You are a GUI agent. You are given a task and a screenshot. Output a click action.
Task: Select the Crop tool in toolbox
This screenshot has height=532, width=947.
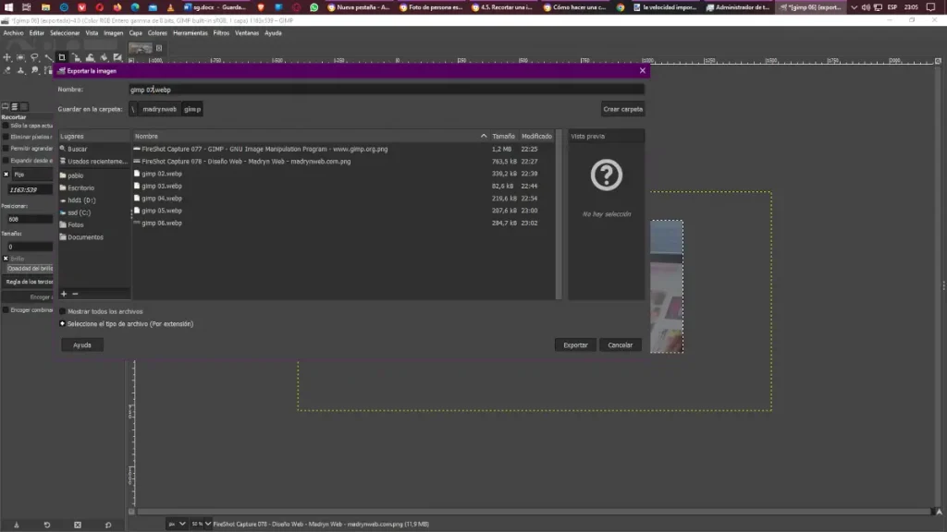62,57
